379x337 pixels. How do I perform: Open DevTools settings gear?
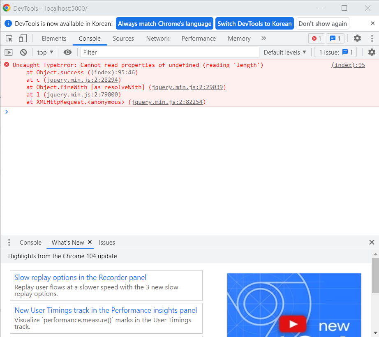tap(357, 38)
